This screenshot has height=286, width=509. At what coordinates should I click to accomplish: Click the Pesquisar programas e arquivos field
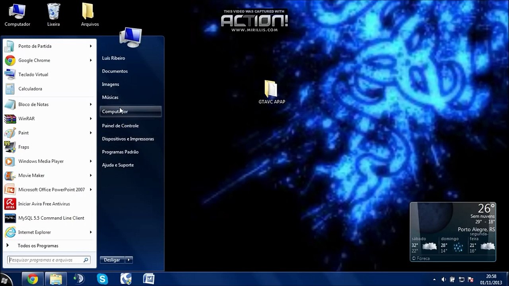(49, 260)
